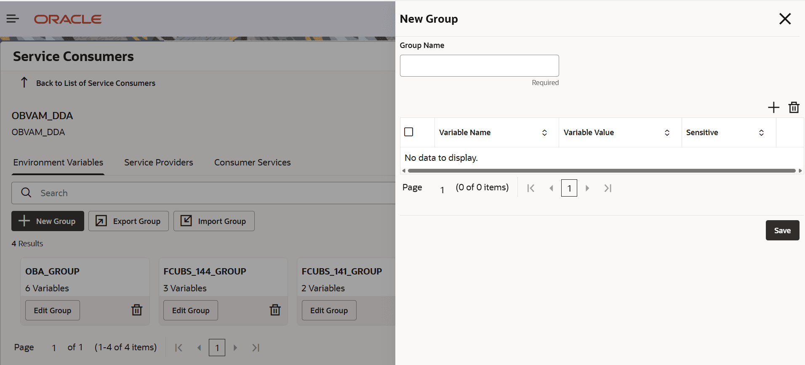Click the Group Name input field

[479, 66]
